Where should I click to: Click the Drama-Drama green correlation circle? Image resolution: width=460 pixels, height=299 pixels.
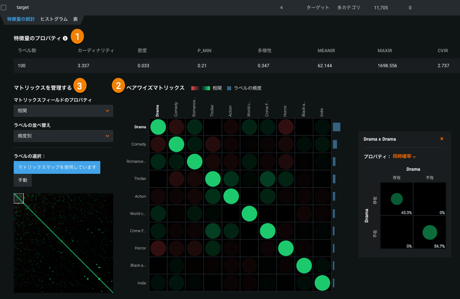click(x=158, y=127)
